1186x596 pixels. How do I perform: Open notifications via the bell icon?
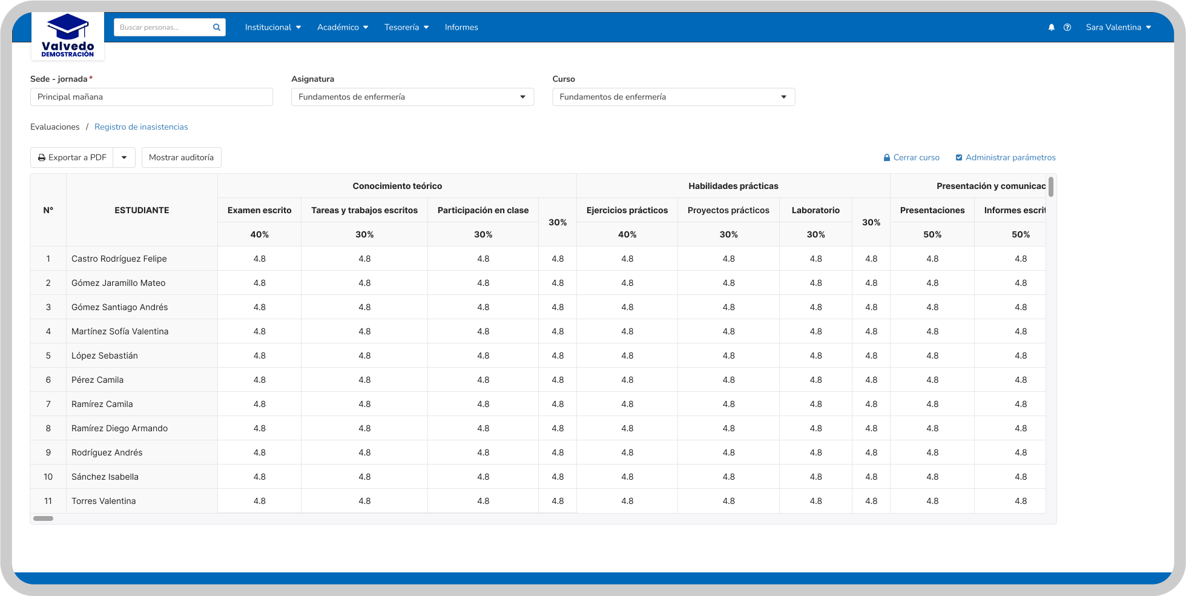click(x=1052, y=27)
